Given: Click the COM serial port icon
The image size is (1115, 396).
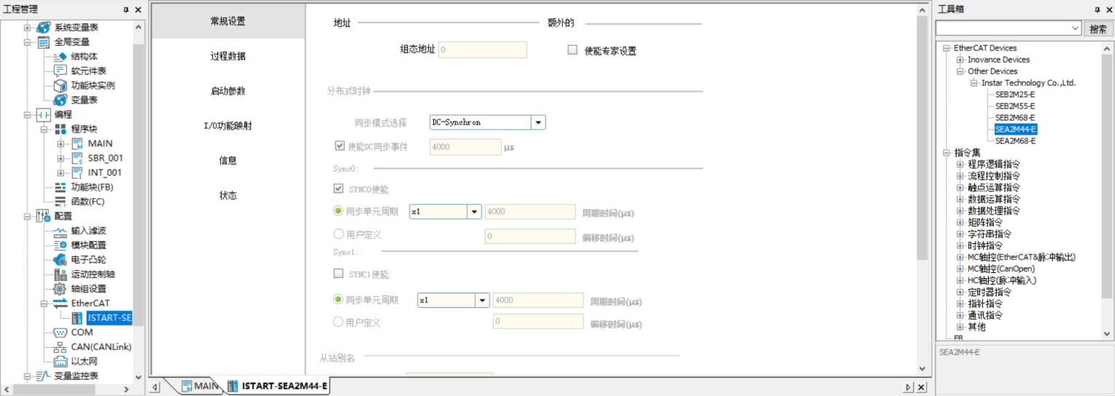Looking at the screenshot, I should click(x=61, y=333).
